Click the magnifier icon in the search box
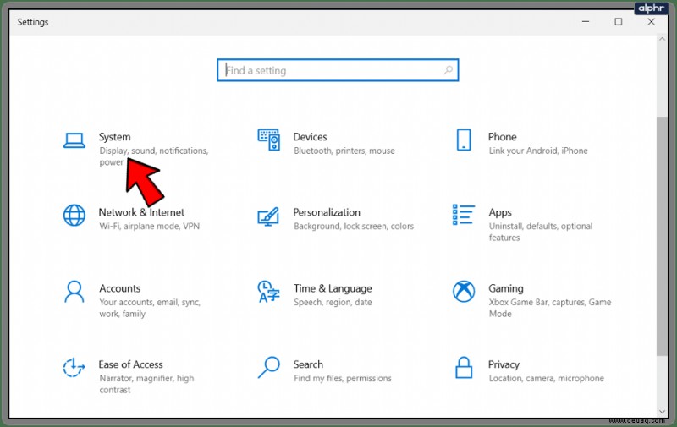The width and height of the screenshot is (677, 427). pos(449,70)
